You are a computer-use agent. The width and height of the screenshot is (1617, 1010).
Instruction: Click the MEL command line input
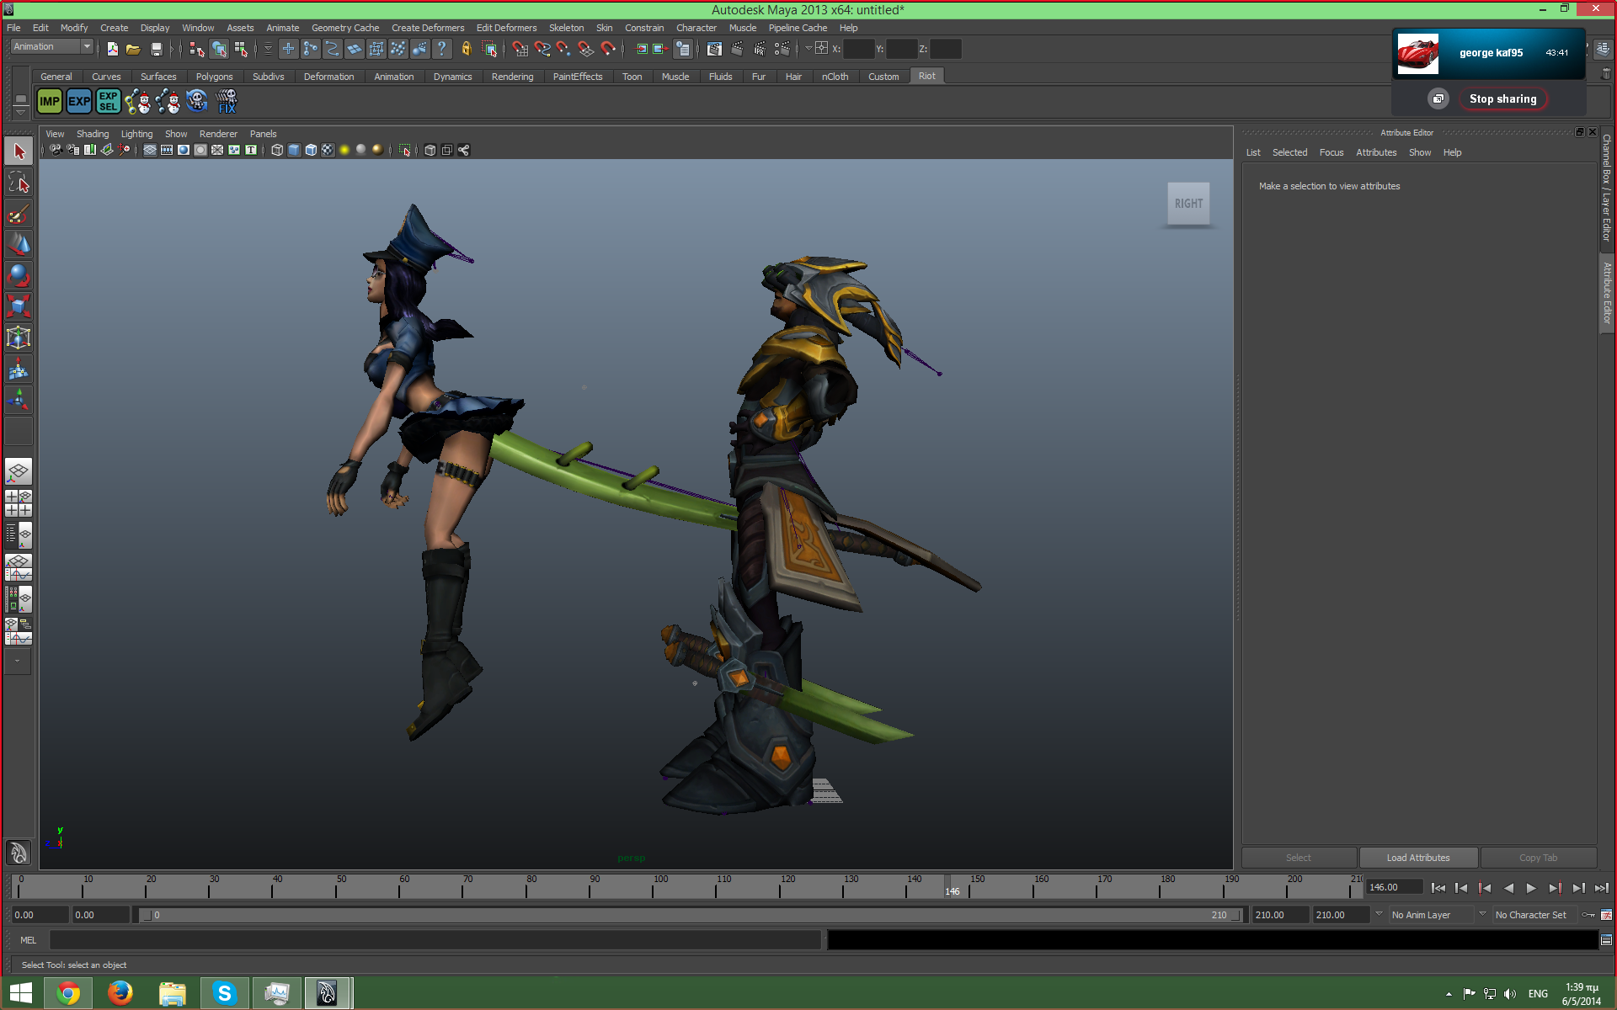pos(435,940)
